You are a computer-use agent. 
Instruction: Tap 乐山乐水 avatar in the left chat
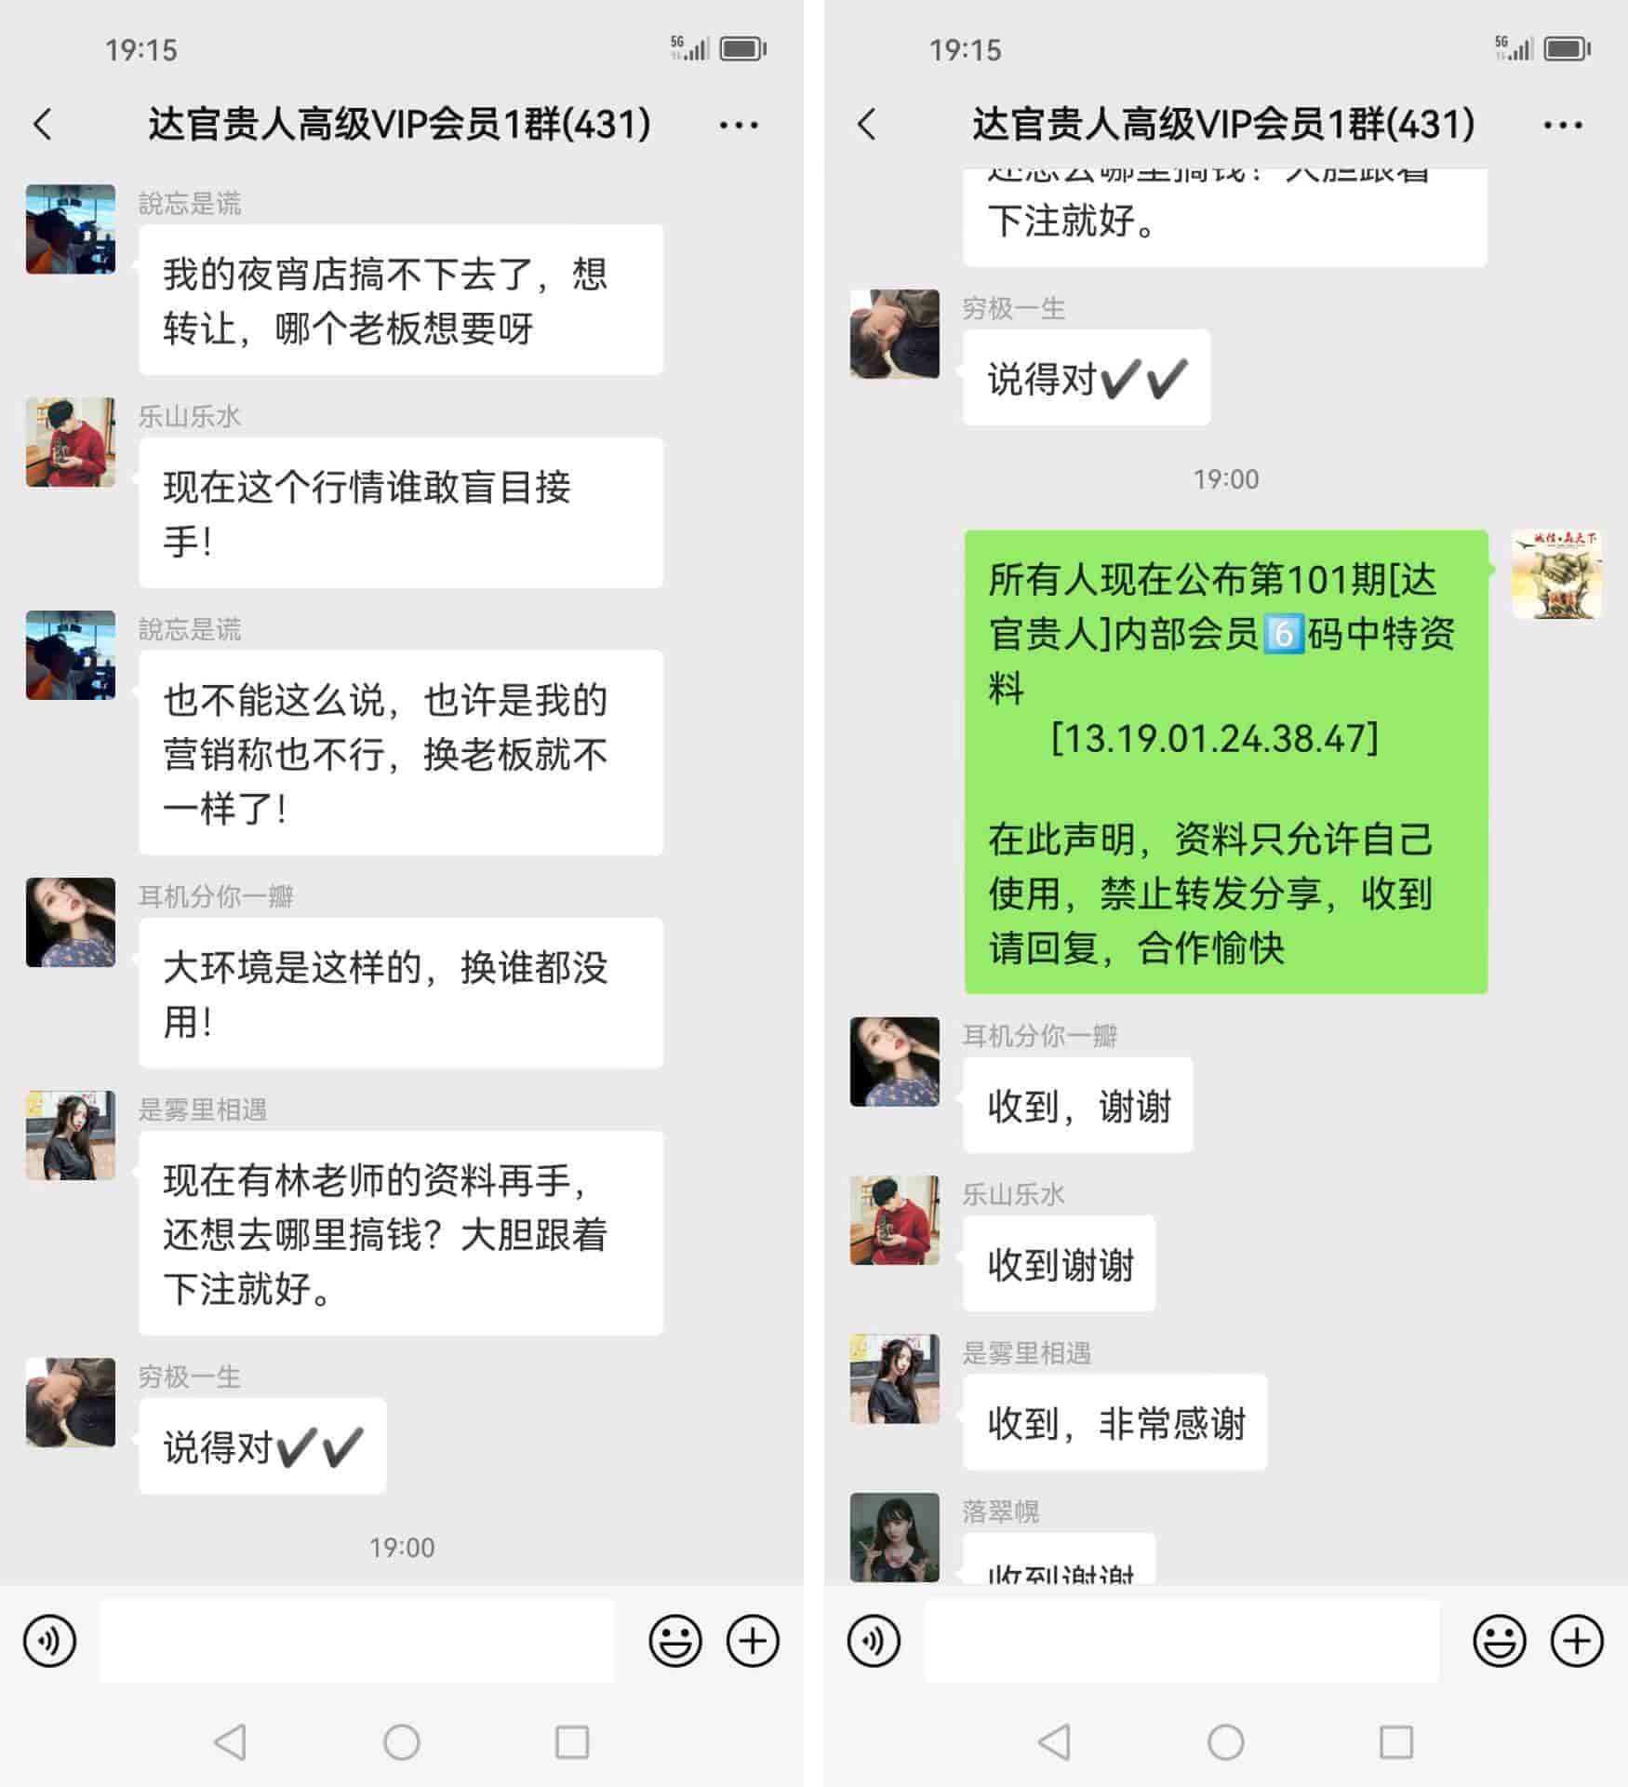(x=71, y=442)
